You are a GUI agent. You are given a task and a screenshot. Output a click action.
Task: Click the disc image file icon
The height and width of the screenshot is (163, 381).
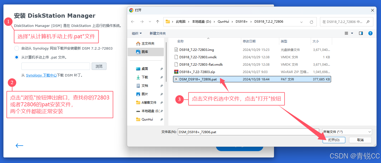(x=176, y=50)
